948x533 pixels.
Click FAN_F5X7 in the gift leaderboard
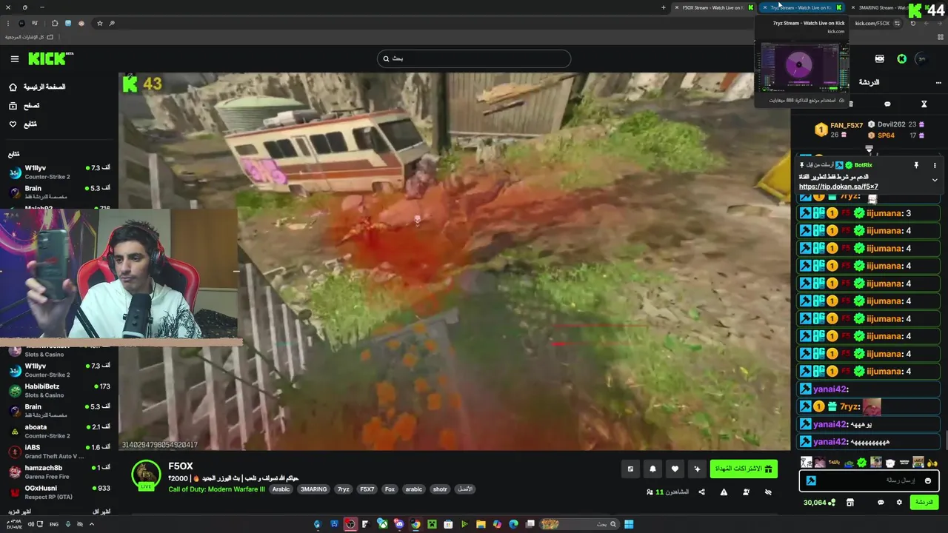coord(847,125)
